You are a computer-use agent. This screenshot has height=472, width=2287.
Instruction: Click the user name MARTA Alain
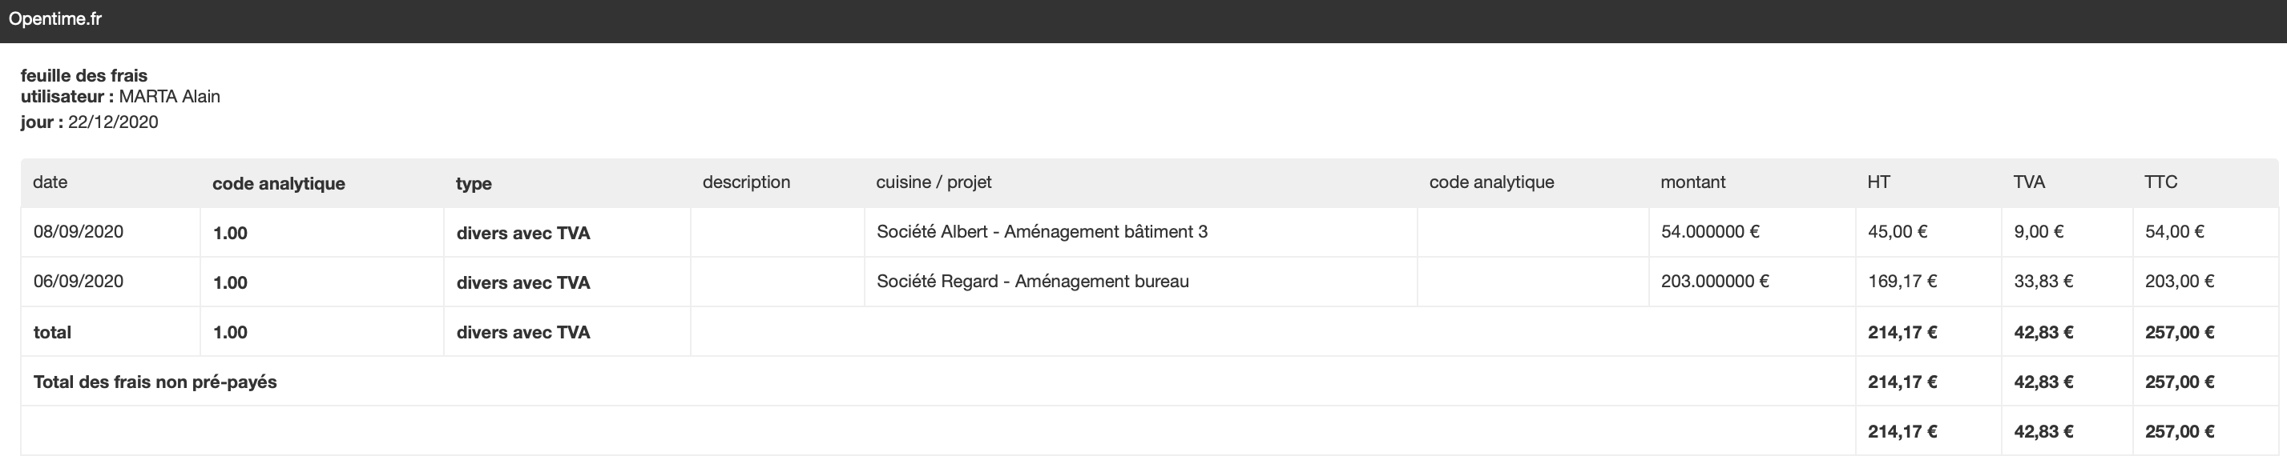point(169,97)
